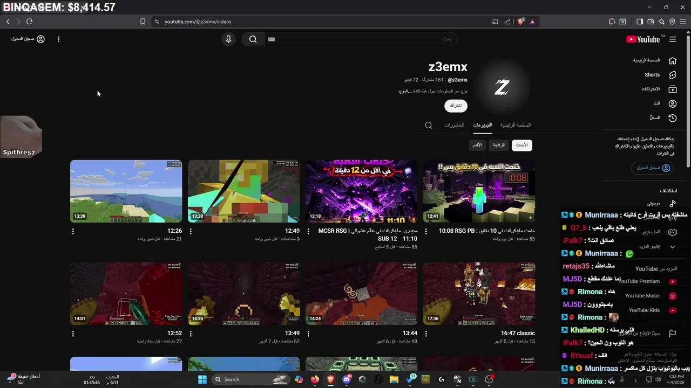Reload the page
Screen dimensions: 691x388
29,22
